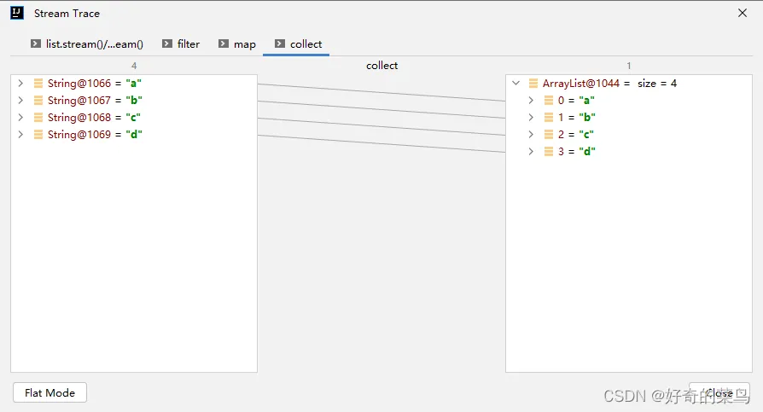Expand the String@1068 "c" node
The height and width of the screenshot is (412, 763).
tap(20, 118)
